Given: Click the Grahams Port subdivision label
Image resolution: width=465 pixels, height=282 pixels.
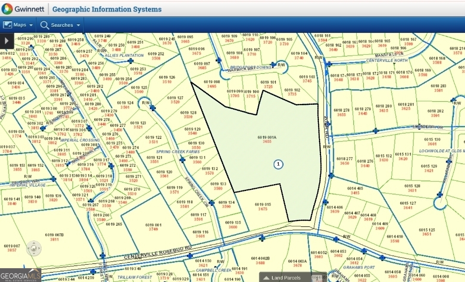Looking at the screenshot, I should click(359, 267).
